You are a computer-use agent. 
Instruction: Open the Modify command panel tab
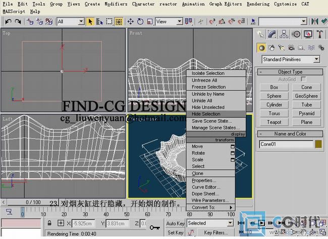point(271,34)
